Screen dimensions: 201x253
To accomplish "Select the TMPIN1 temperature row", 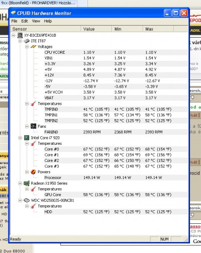I will point(116,115).
